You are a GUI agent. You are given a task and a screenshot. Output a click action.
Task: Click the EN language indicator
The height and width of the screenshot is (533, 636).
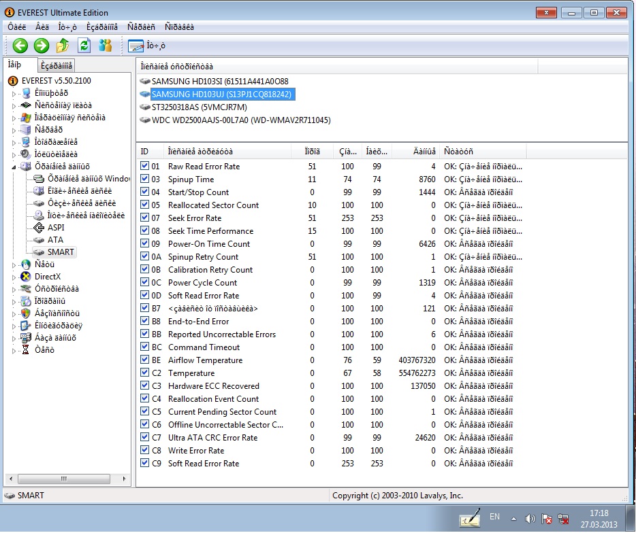pyautogui.click(x=494, y=517)
